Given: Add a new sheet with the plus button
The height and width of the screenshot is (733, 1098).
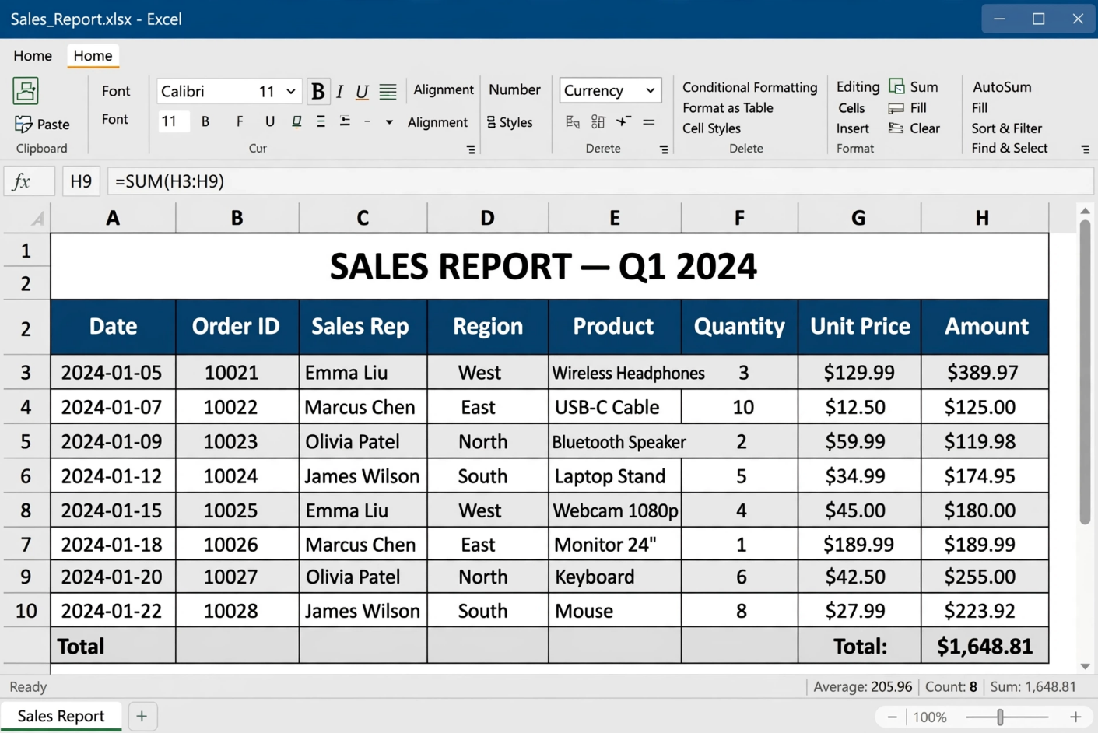Looking at the screenshot, I should (142, 716).
